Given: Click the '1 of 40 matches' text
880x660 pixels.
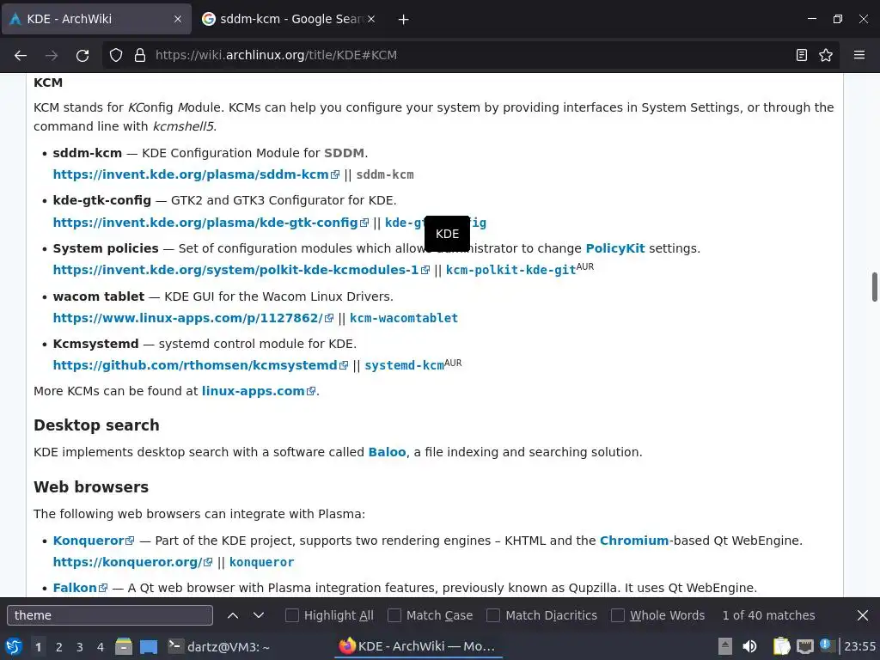Looking at the screenshot, I should click(x=768, y=615).
